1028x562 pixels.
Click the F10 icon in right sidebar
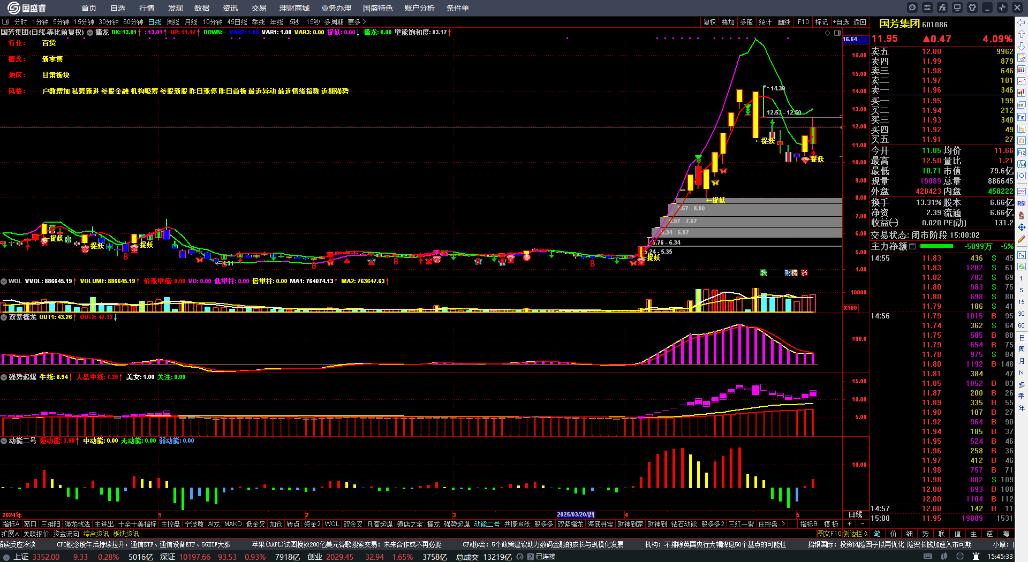pyautogui.click(x=1022, y=117)
